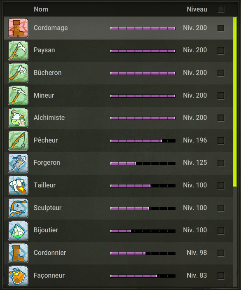The width and height of the screenshot is (241, 290).
Task: Toggle the select-all checkbox in header
Action: click(221, 9)
